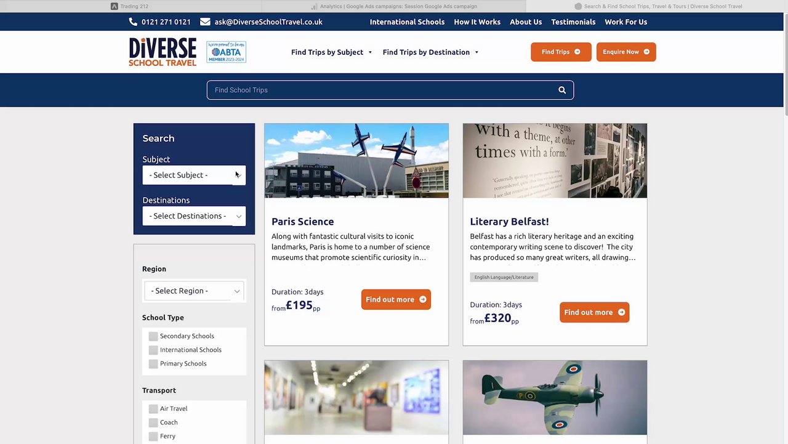Image resolution: width=788 pixels, height=444 pixels.
Task: Open the Select Region dropdown
Action: point(194,291)
